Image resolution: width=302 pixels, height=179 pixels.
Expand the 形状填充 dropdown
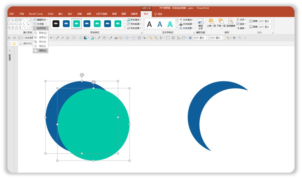pos(134,20)
